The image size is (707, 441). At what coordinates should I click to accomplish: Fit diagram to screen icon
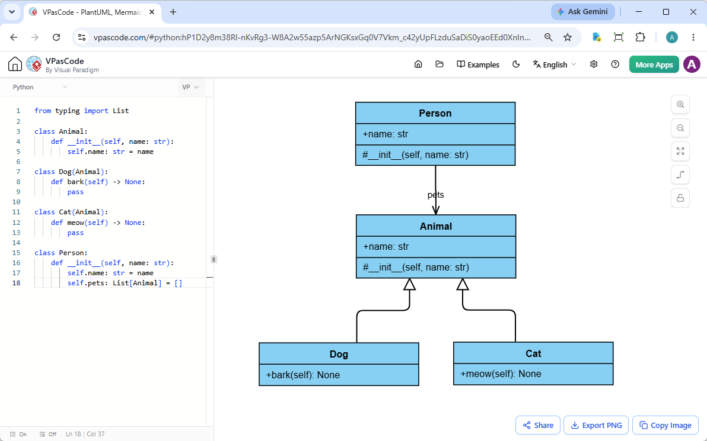coord(680,151)
